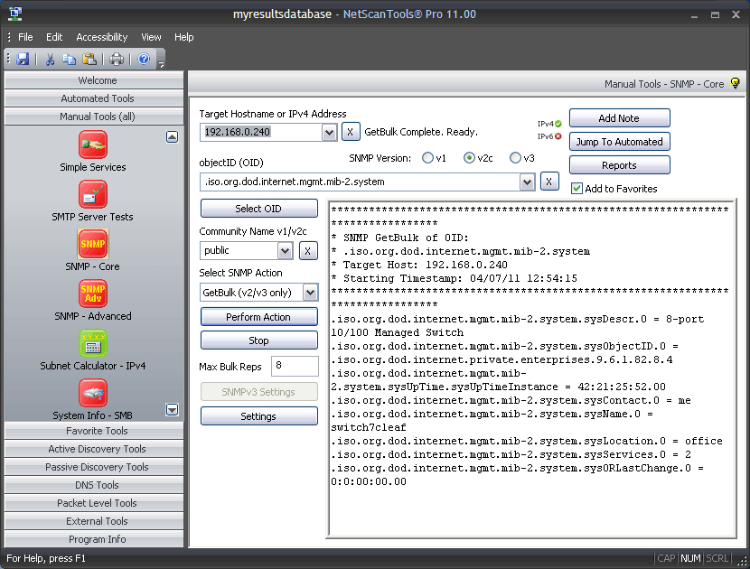Open the SNMP - Advanced tool
The height and width of the screenshot is (569, 750).
pos(91,294)
